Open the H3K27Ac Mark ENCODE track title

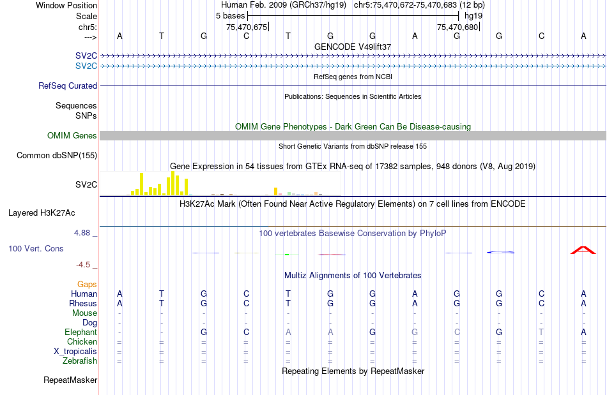tap(353, 204)
